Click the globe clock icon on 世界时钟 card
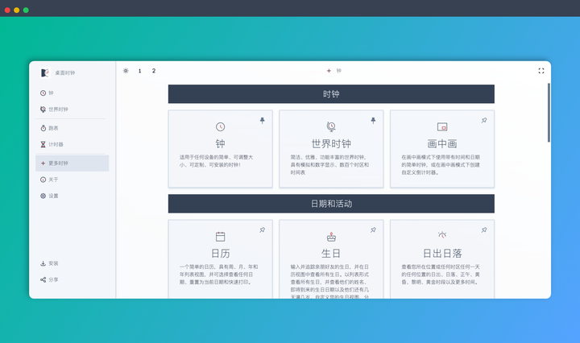The width and height of the screenshot is (580, 343). (331, 126)
